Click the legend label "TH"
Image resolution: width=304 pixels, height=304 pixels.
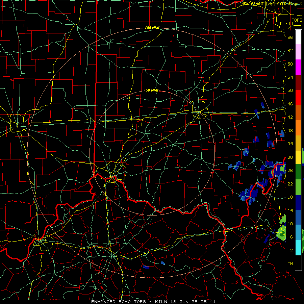(x=290, y=264)
